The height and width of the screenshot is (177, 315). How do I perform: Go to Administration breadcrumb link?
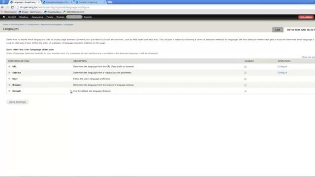(17, 25)
